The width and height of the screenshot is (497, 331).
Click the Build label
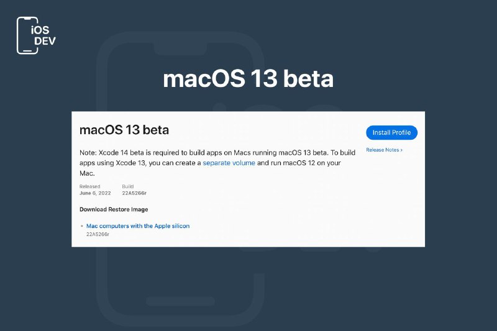point(128,186)
